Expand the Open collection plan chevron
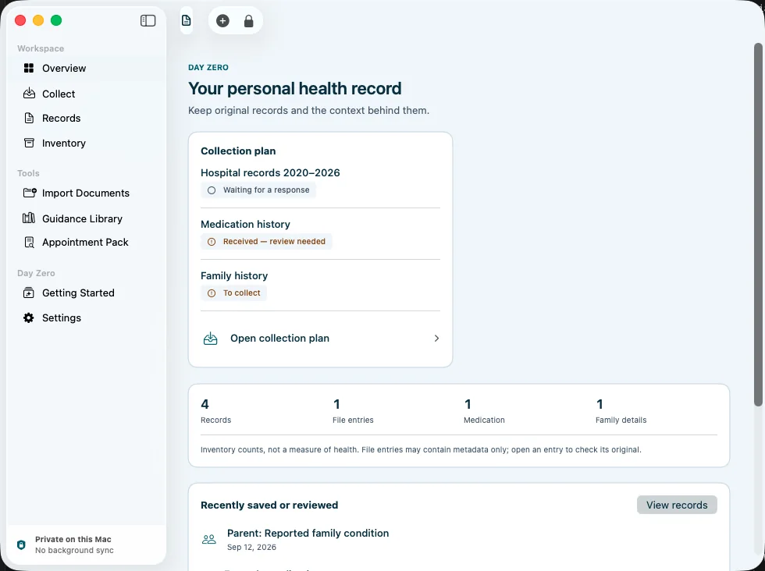Viewport: 765px width, 571px height. coord(436,339)
